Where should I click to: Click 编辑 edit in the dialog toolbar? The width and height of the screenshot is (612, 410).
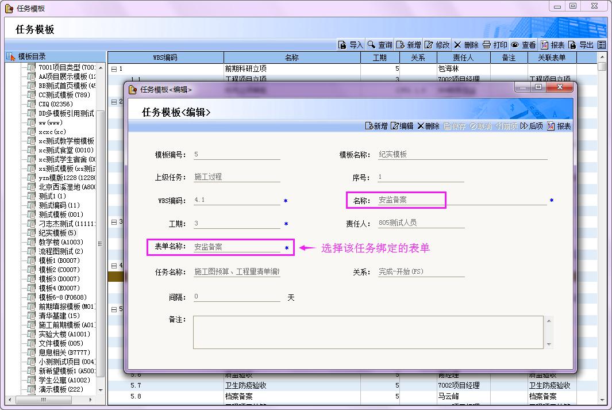(402, 126)
